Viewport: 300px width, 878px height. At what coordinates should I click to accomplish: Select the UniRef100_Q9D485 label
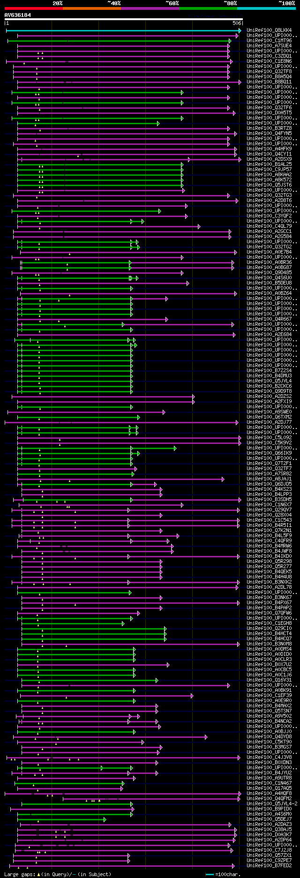pyautogui.click(x=269, y=273)
